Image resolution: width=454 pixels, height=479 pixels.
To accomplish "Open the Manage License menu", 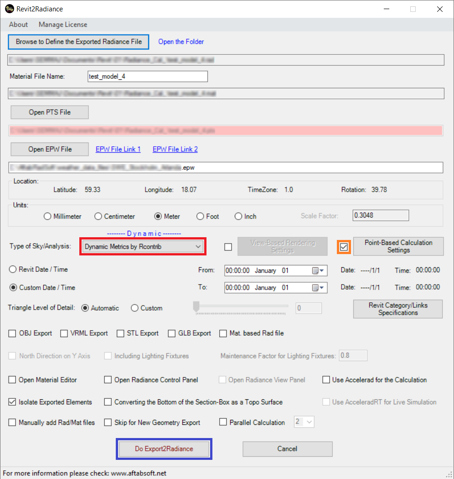I will (x=62, y=25).
